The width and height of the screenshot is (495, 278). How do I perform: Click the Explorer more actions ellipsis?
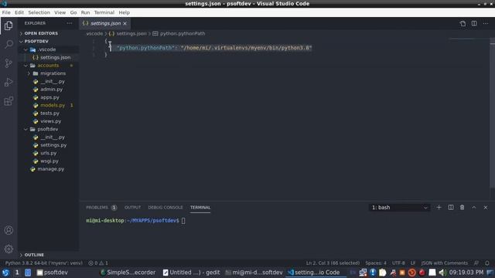(70, 23)
